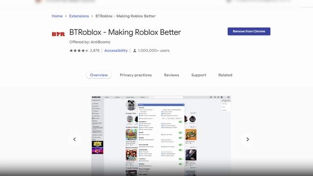The image size is (313, 176).
Task: Go to the Extensions breadcrumb link
Action: point(79,16)
